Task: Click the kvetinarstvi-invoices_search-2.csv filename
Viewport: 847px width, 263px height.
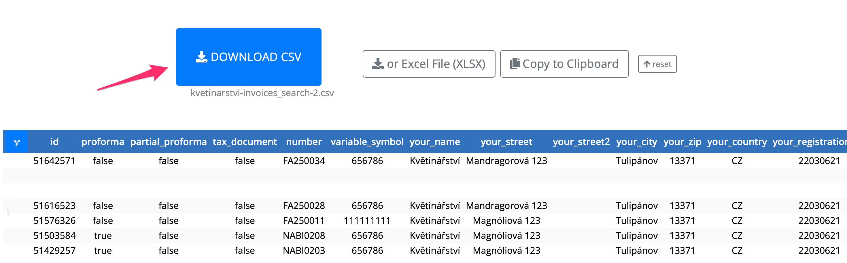Action: click(262, 93)
